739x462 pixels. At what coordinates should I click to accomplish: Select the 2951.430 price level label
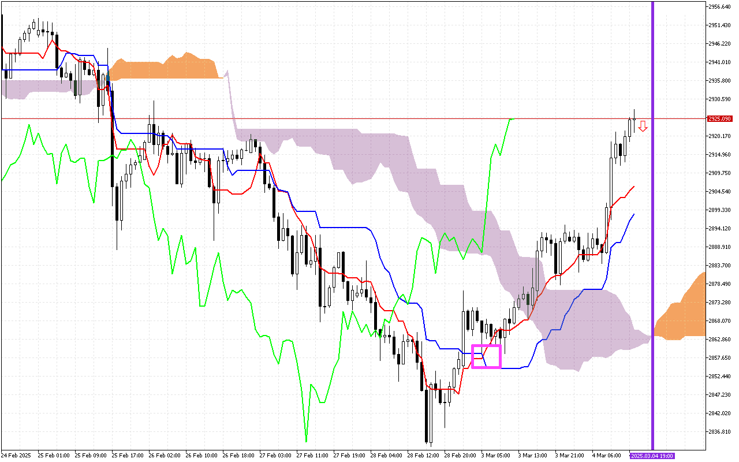pos(719,25)
